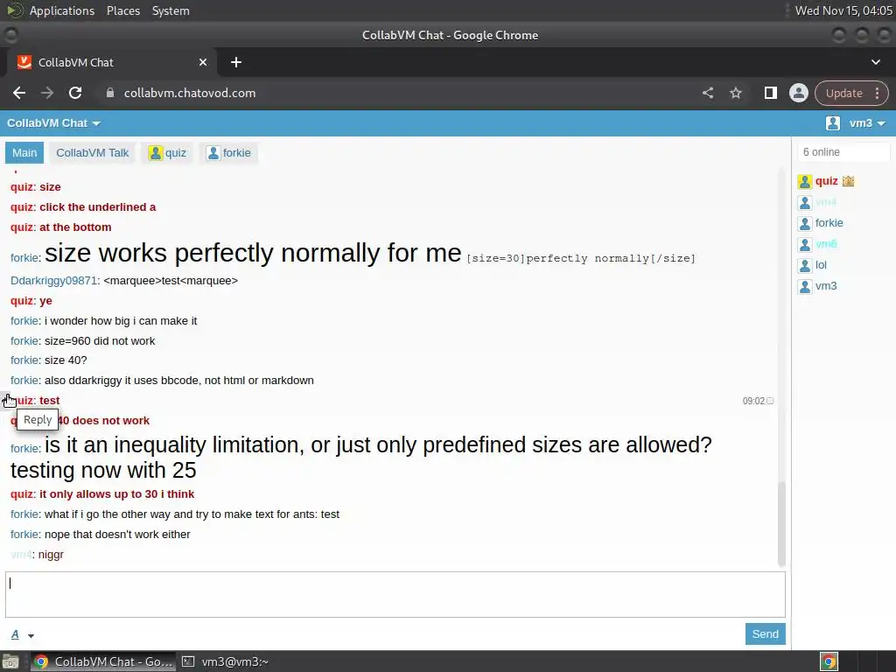Screen dimensions: 896x672
Task: Focus the collabvm.chatovod.com address bar
Action: [190, 93]
